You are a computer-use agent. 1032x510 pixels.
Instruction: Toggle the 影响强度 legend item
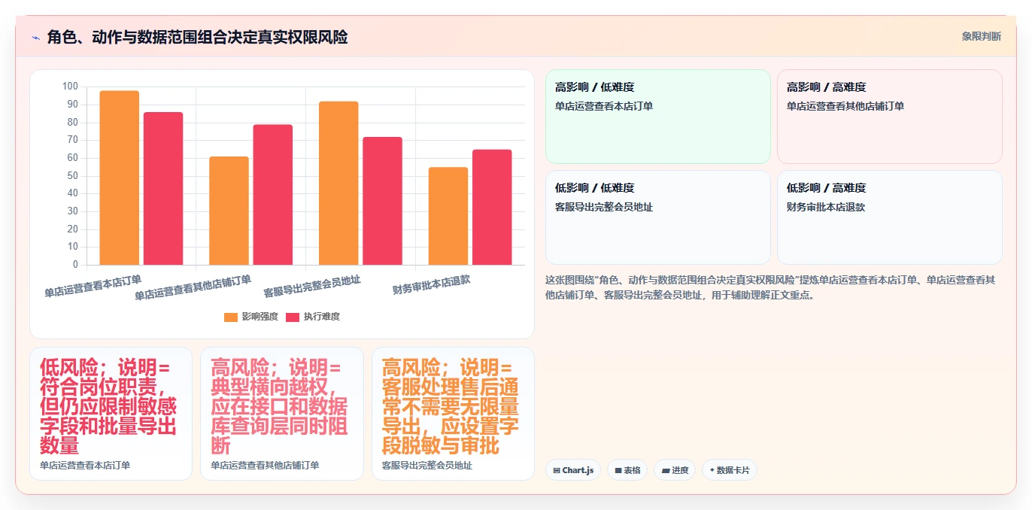[x=251, y=317]
